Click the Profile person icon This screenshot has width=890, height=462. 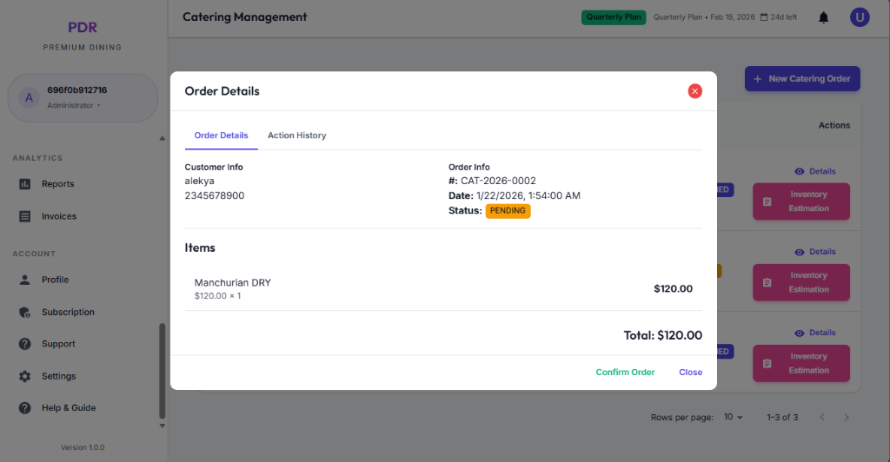(x=24, y=280)
